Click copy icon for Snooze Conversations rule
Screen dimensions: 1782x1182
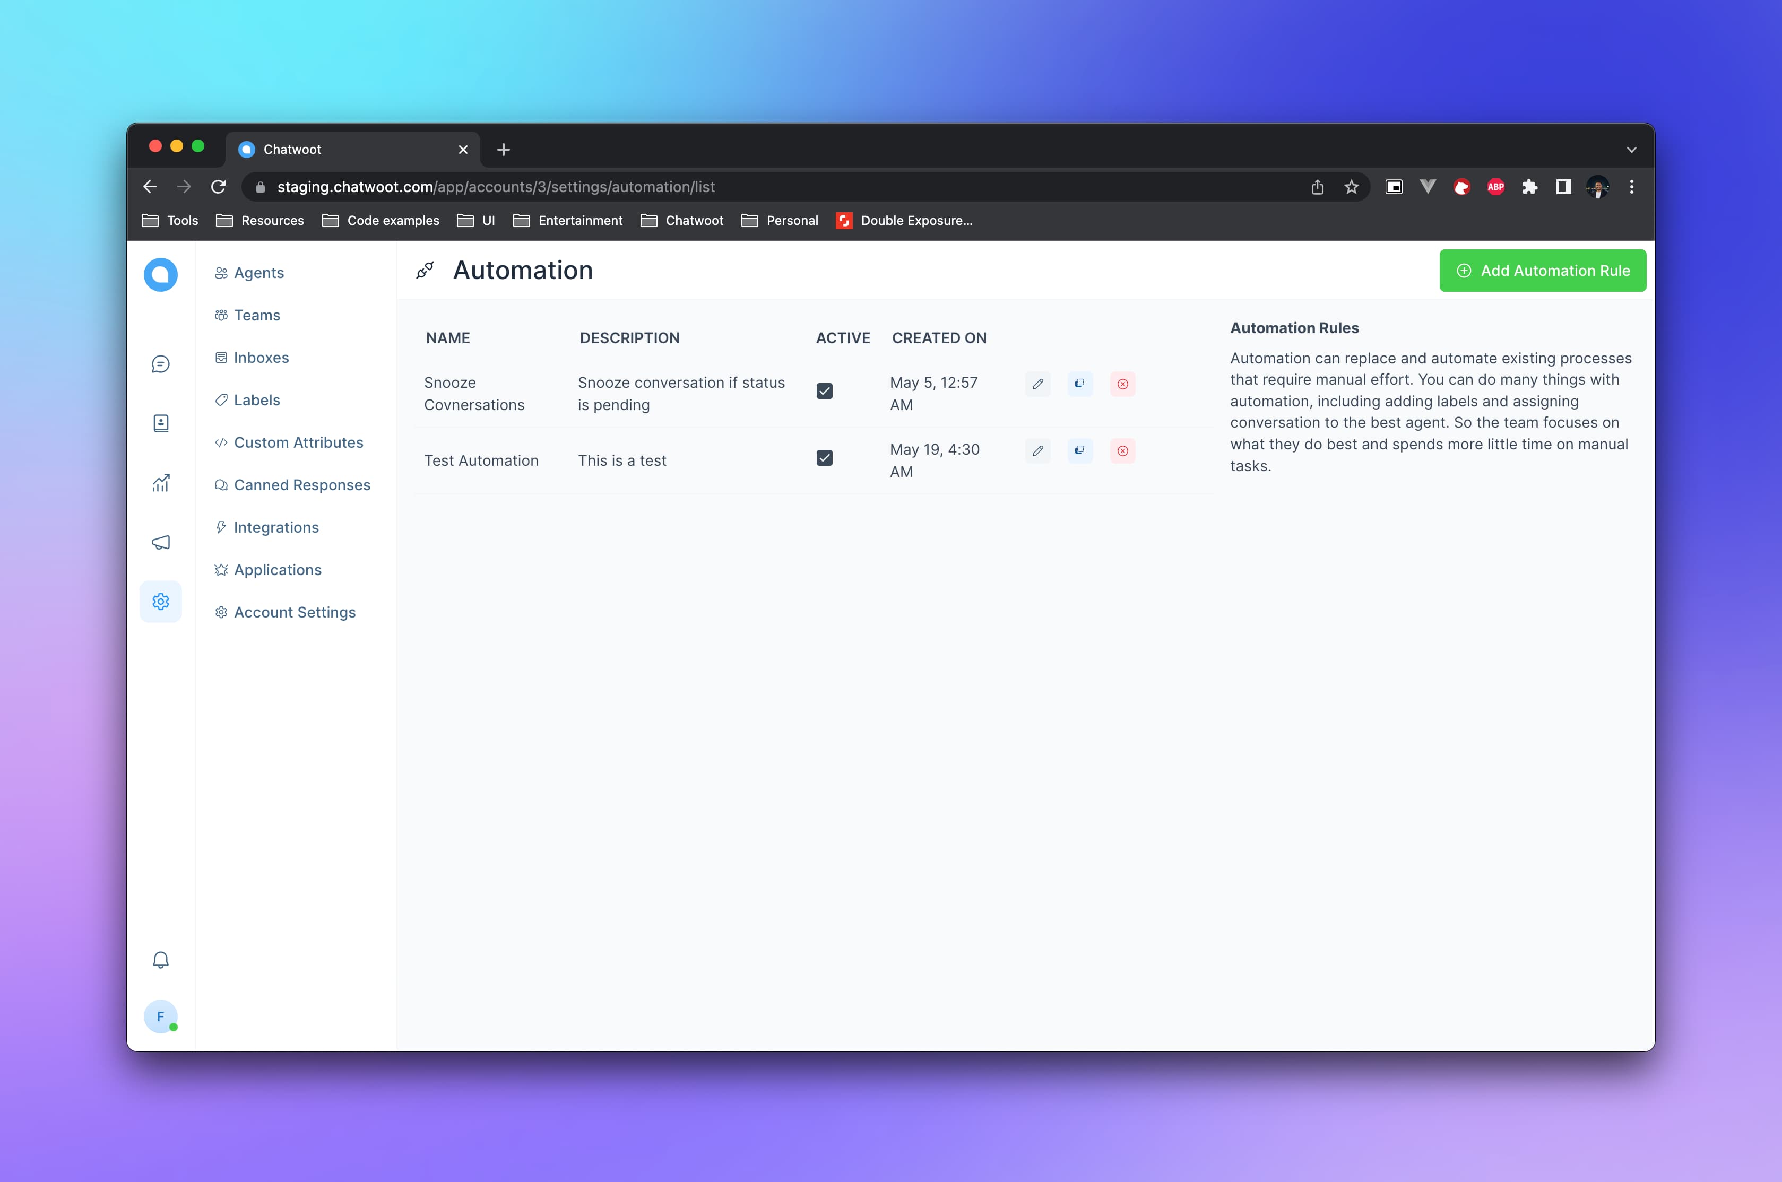click(1080, 384)
